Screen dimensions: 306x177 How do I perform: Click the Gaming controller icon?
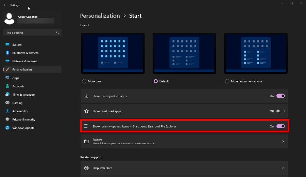[x=7, y=102]
